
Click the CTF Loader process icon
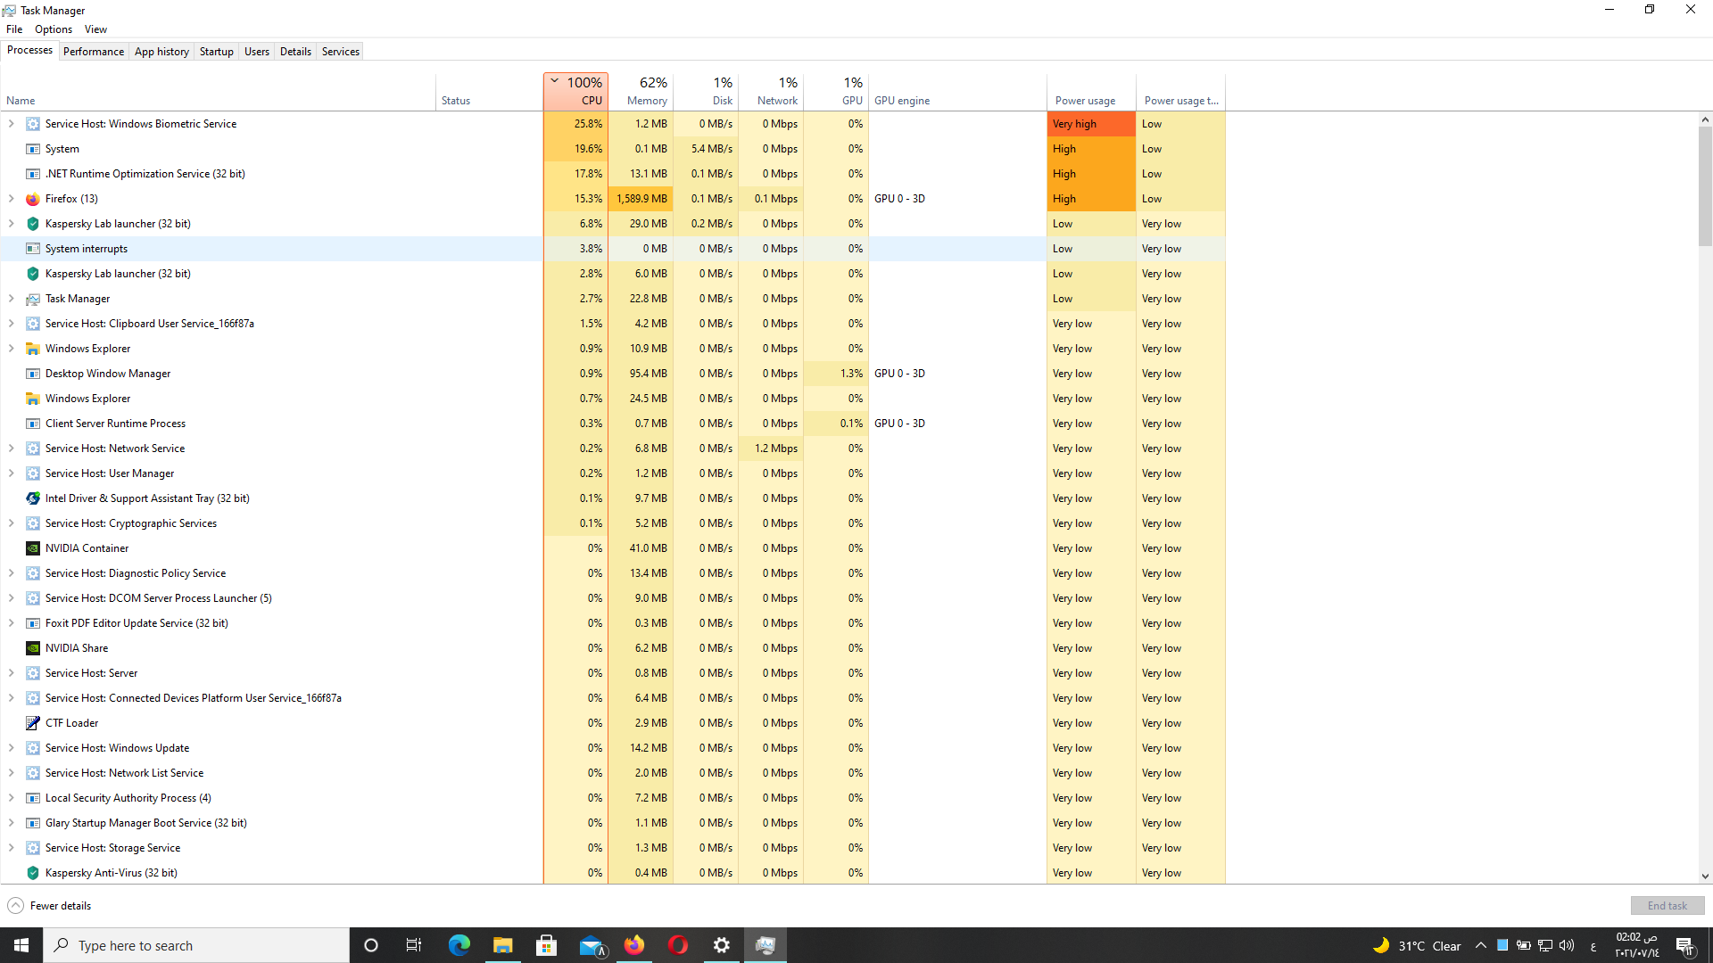(x=33, y=723)
